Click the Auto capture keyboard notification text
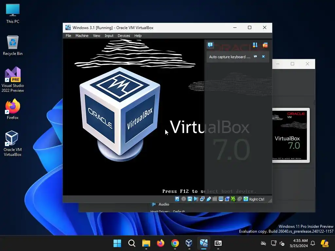 [x=229, y=57]
